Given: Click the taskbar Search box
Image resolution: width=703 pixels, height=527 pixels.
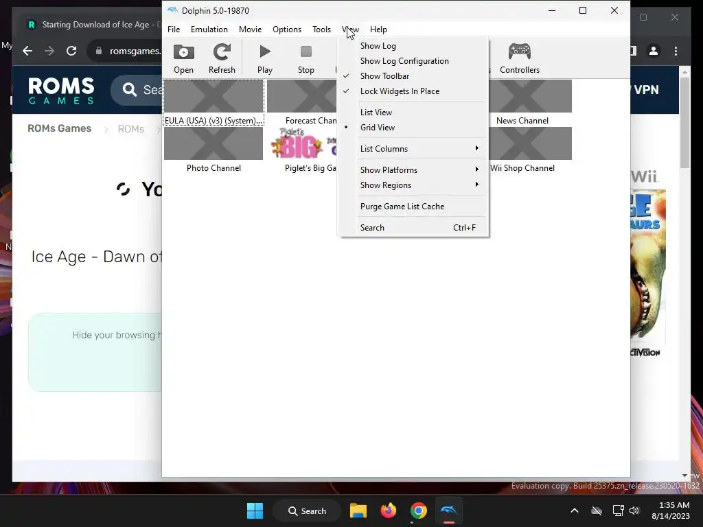Looking at the screenshot, I should click(x=308, y=511).
